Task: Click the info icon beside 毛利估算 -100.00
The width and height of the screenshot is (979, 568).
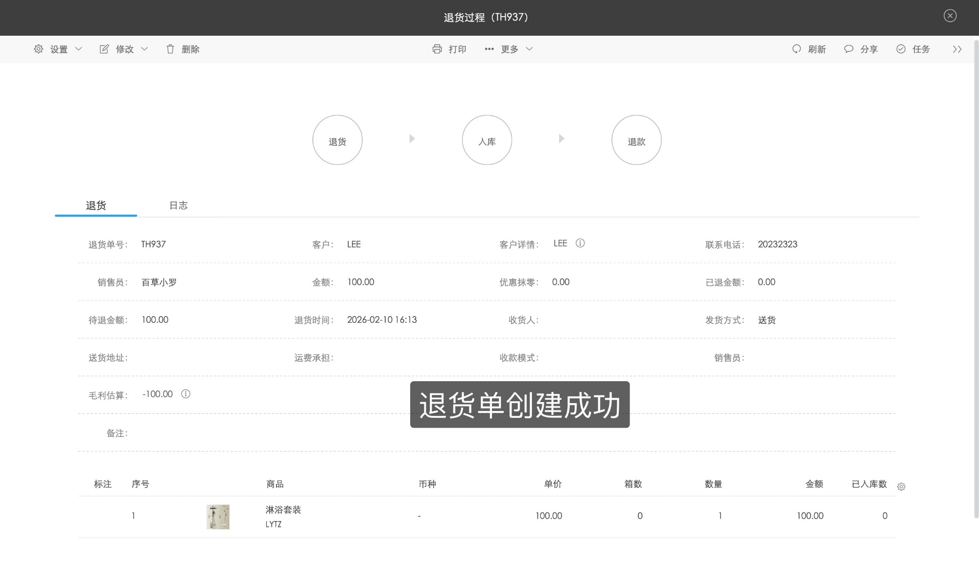Action: (185, 394)
